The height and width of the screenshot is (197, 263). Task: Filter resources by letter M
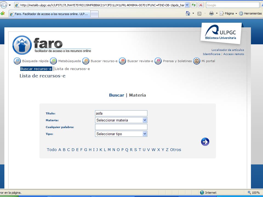click(x=109, y=150)
